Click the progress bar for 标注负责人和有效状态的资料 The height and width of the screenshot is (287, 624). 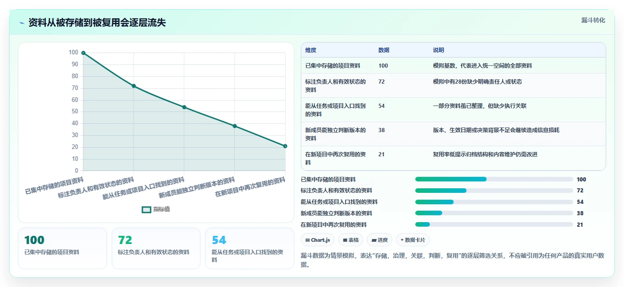(494, 191)
